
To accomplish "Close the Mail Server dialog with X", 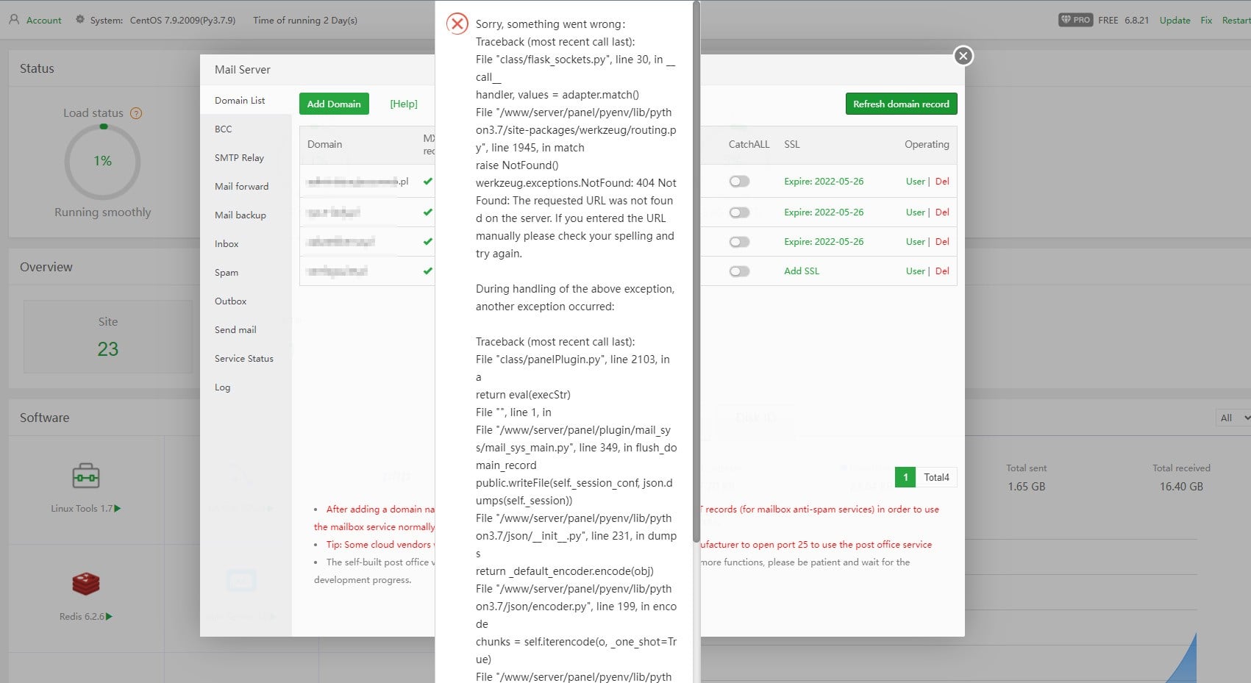I will point(963,56).
